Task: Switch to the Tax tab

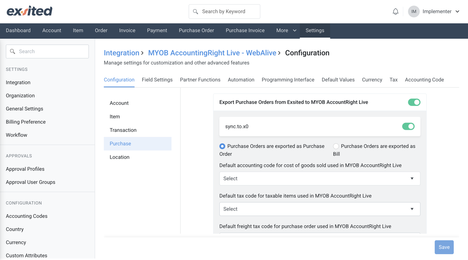Action: pos(394,80)
